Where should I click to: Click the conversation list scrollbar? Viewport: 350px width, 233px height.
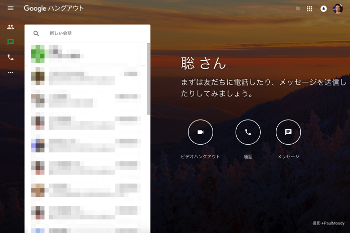point(148,79)
